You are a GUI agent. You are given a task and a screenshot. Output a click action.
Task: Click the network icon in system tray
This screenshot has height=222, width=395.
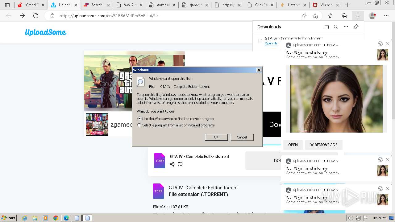point(358,218)
